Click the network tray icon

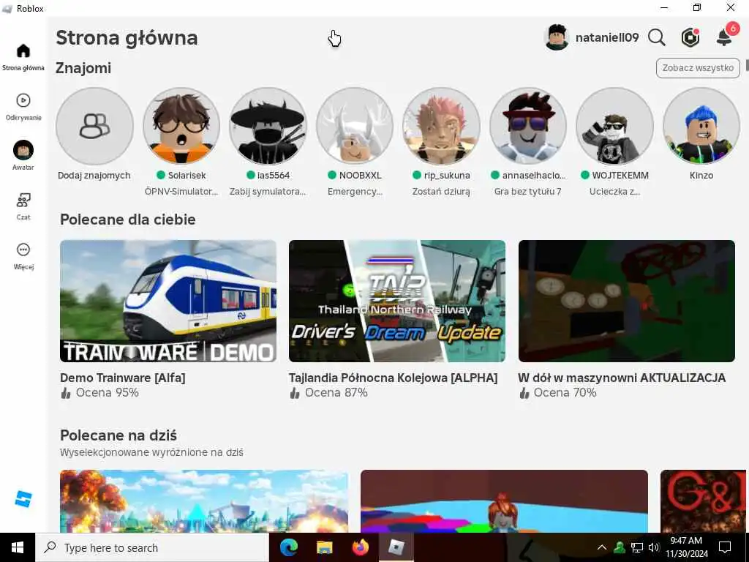tap(637, 547)
